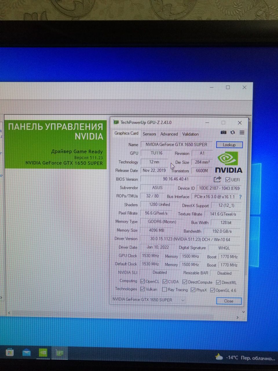Click the Release Date 'Nov 22, 2019'
Viewport: 278px width, 371px height.
tap(154, 170)
